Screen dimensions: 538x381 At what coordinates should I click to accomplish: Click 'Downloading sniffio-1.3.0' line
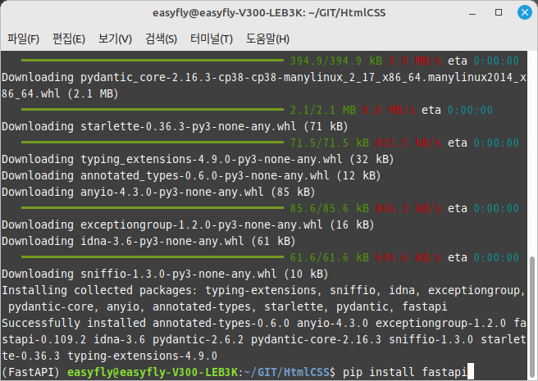pyautogui.click(x=165, y=274)
